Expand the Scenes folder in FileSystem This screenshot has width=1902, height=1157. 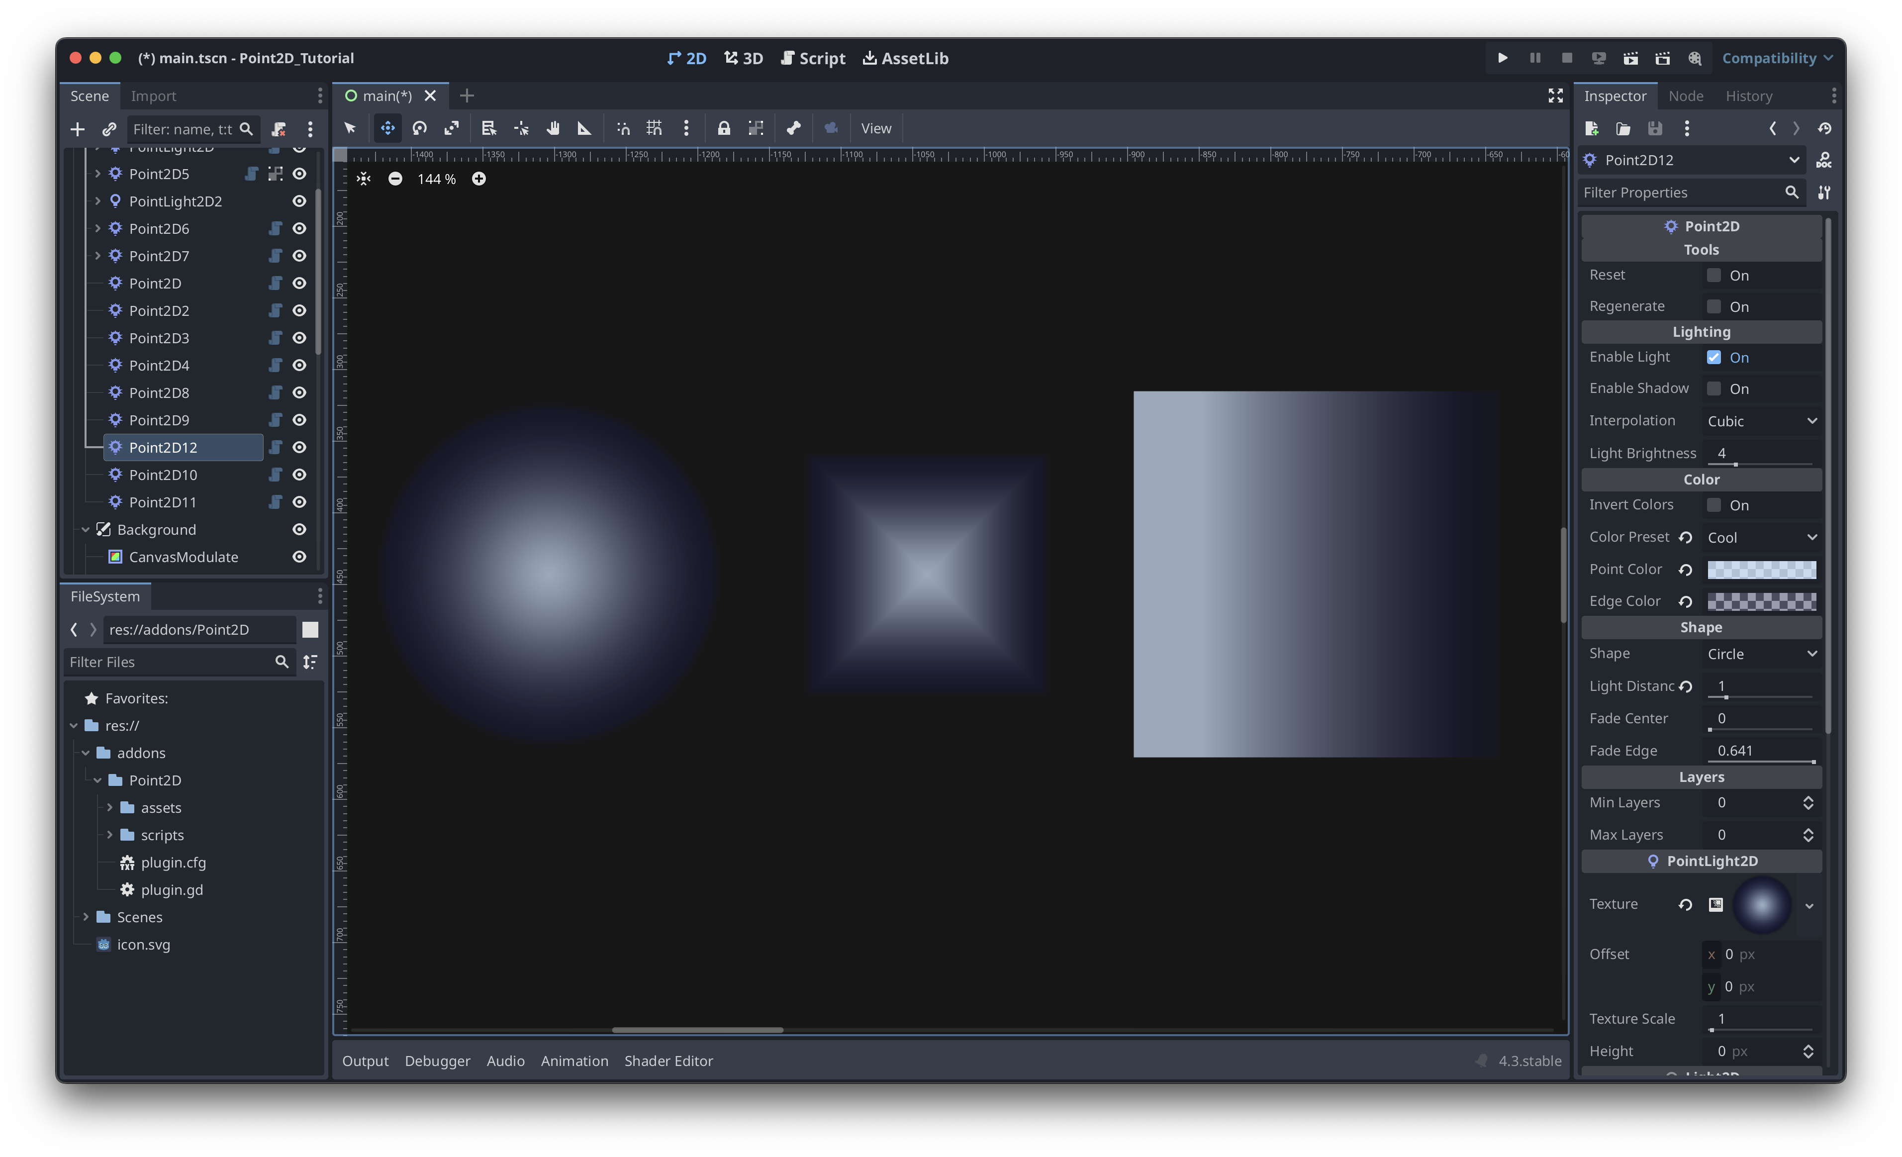point(87,917)
